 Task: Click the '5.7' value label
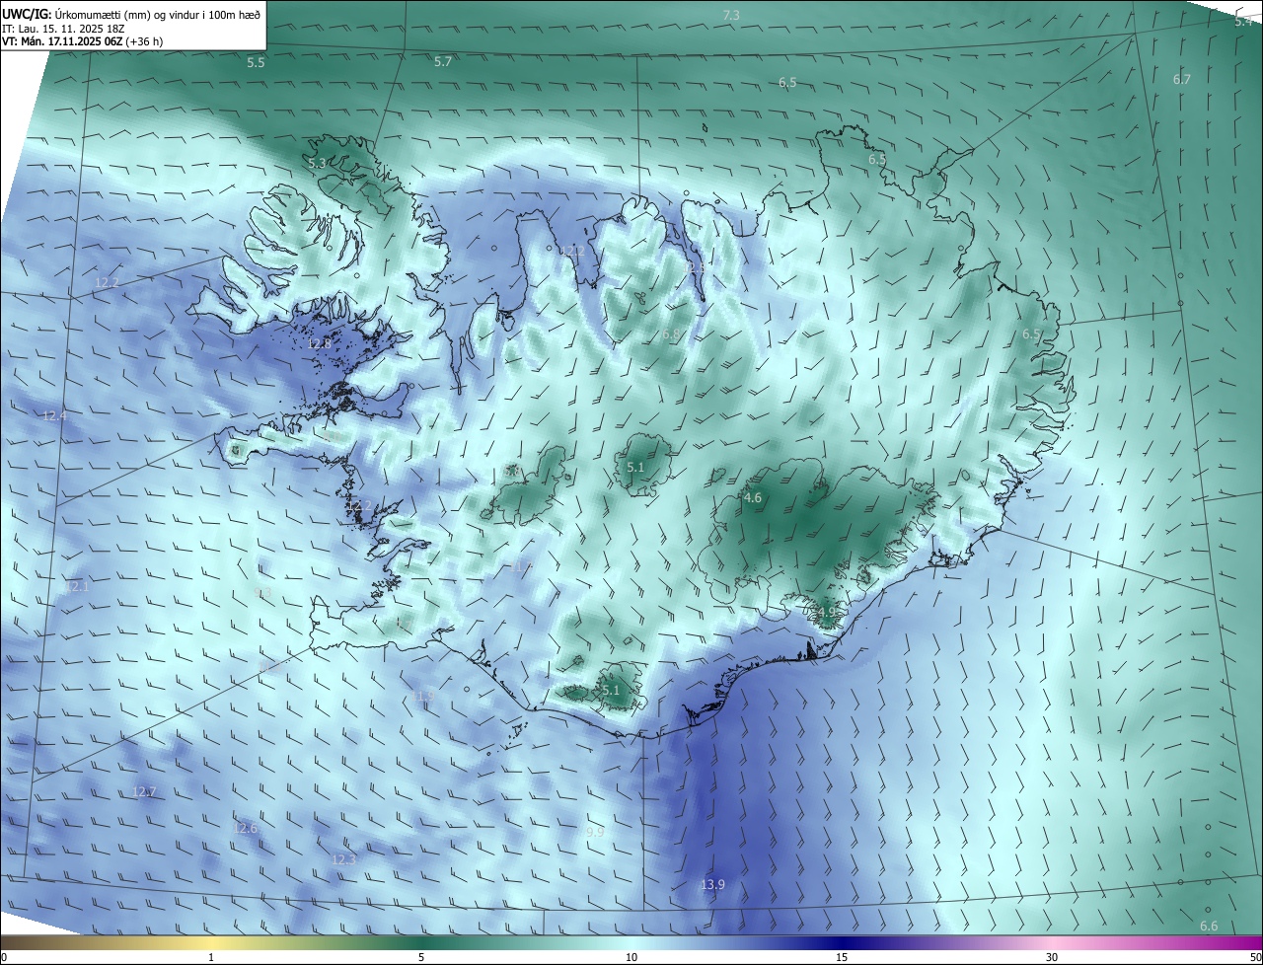(443, 61)
